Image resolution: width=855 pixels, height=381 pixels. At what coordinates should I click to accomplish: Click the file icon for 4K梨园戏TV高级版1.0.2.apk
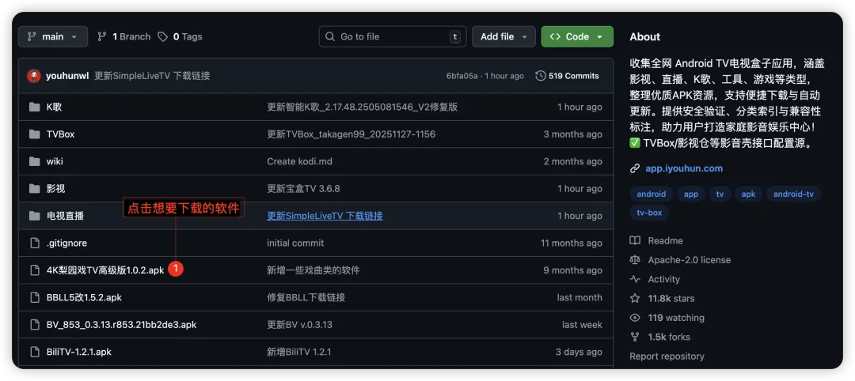pos(35,270)
